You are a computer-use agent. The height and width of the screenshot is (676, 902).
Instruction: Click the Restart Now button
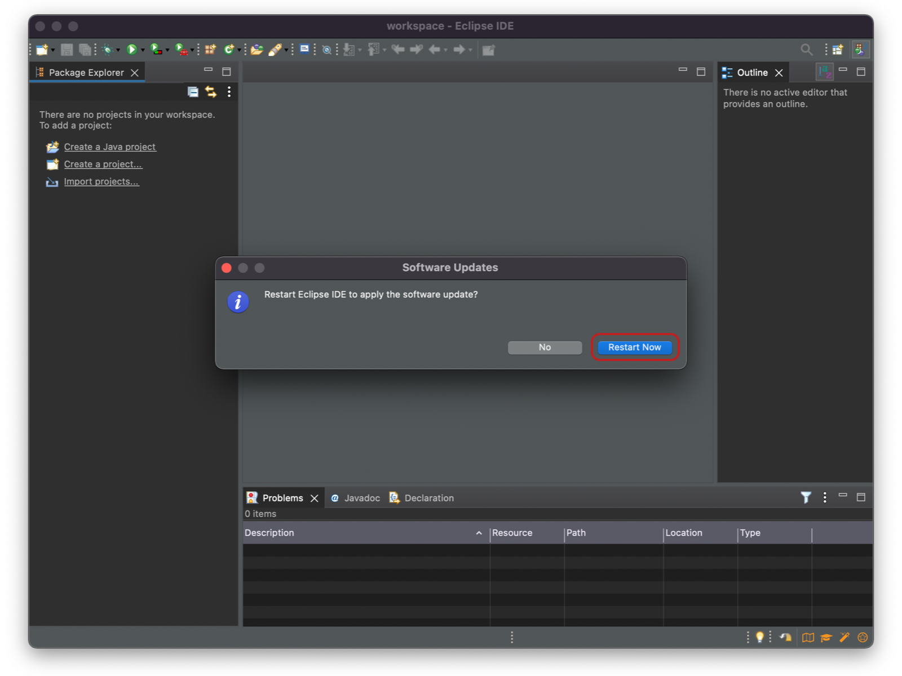click(634, 348)
